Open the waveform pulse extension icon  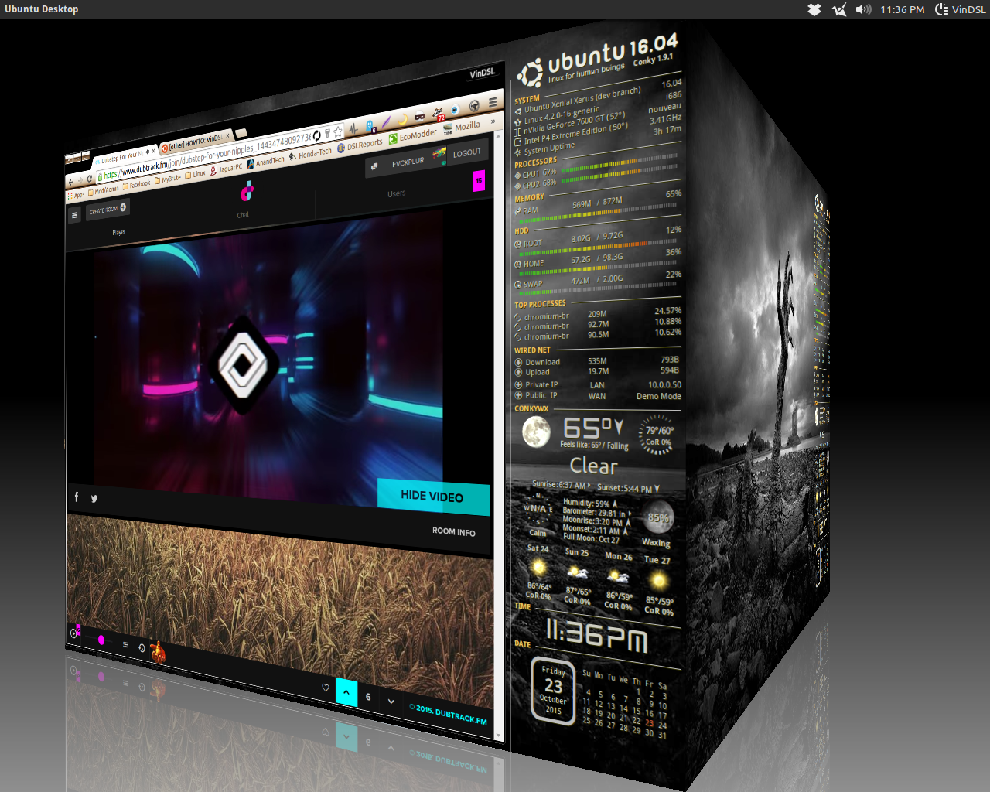click(353, 128)
